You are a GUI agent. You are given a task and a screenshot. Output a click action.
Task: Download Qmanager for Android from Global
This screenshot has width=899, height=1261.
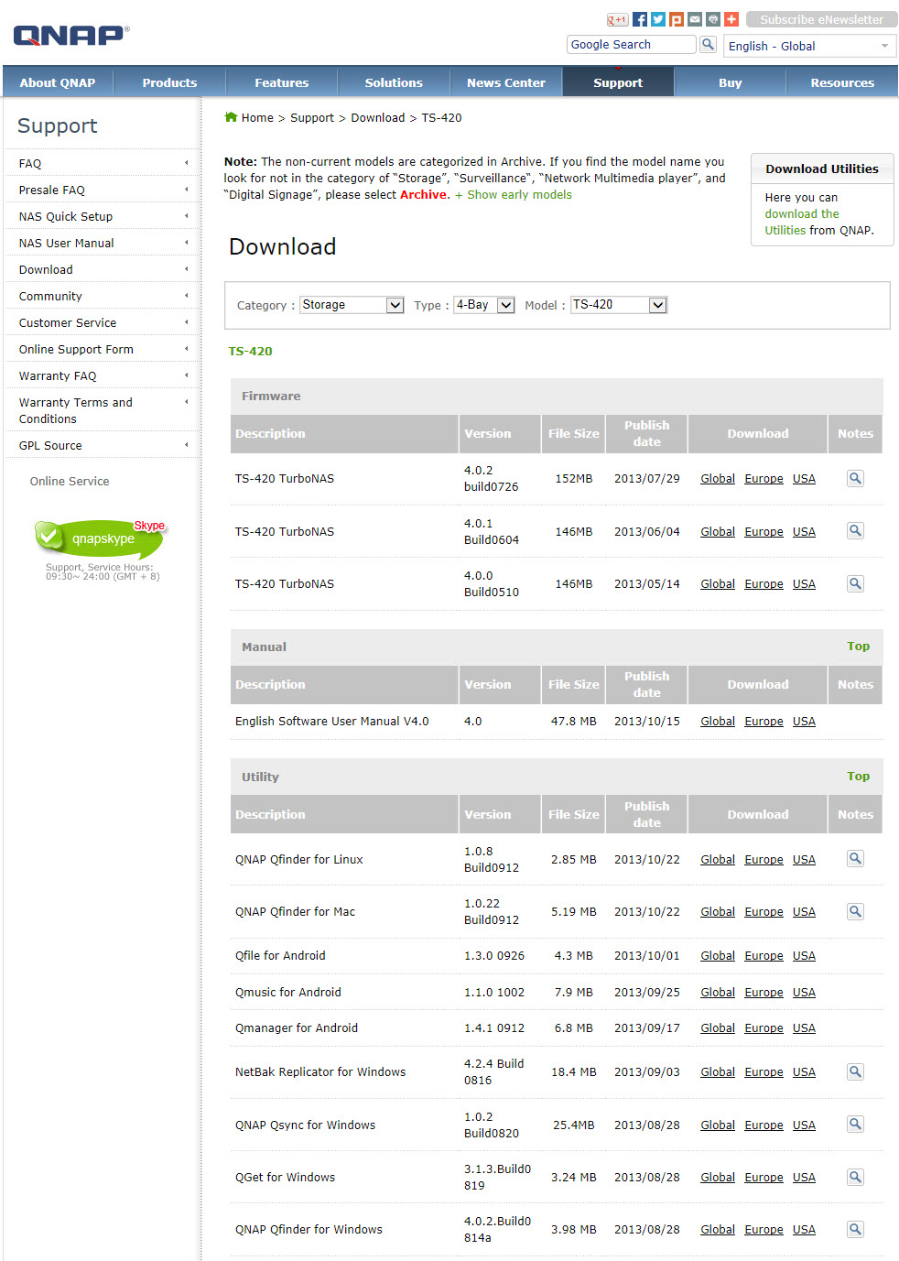[x=718, y=1028]
